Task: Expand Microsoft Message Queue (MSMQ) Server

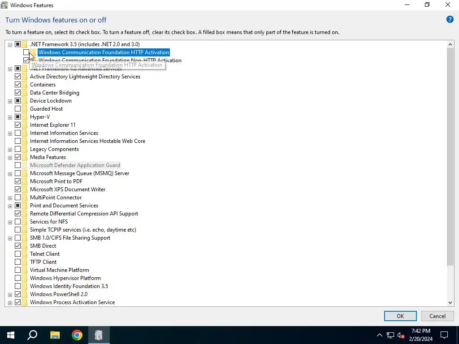Action: (x=10, y=174)
